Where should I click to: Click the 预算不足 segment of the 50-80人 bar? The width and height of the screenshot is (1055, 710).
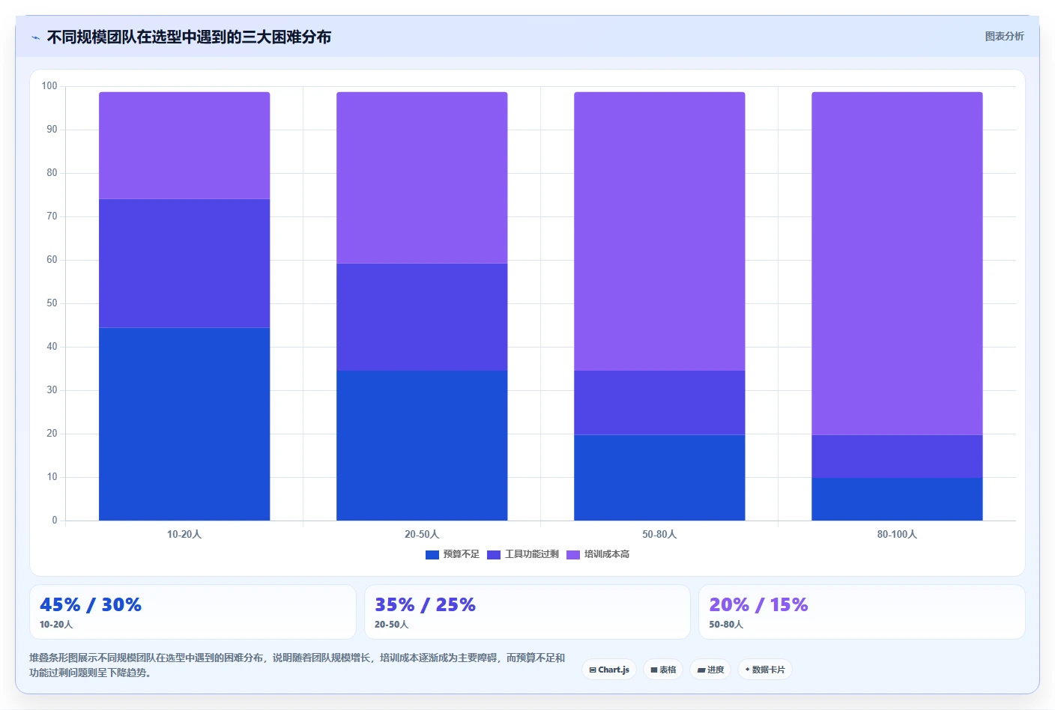coord(659,478)
